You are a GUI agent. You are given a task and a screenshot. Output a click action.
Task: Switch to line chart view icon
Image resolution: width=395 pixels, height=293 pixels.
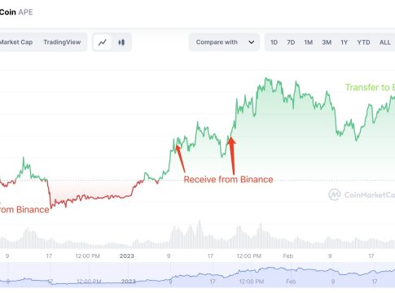[x=102, y=42]
